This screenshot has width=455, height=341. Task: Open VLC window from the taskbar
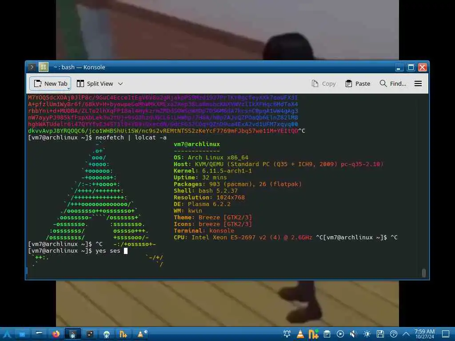pos(141,334)
